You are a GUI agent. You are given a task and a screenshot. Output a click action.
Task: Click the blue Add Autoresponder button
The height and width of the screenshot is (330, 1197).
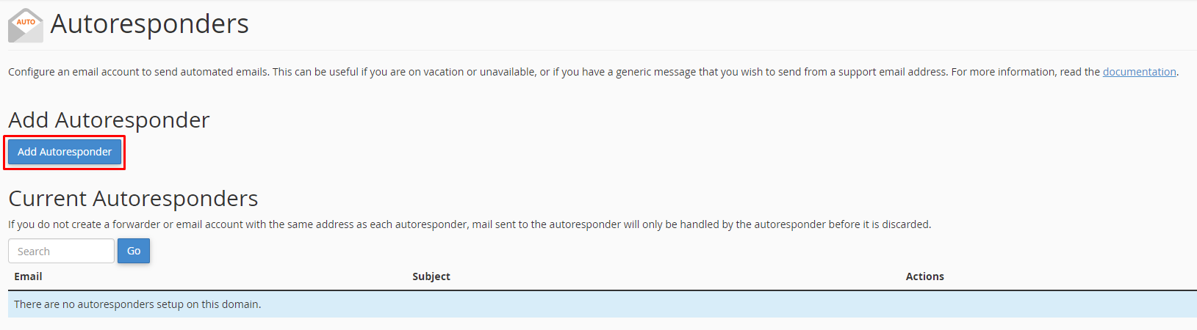point(65,152)
